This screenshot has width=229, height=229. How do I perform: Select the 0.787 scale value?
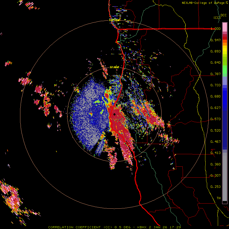[216, 74]
